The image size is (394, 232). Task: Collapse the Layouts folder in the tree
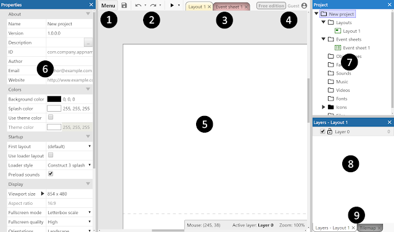(323, 22)
